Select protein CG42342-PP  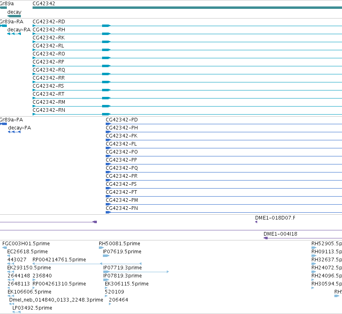tap(121, 160)
